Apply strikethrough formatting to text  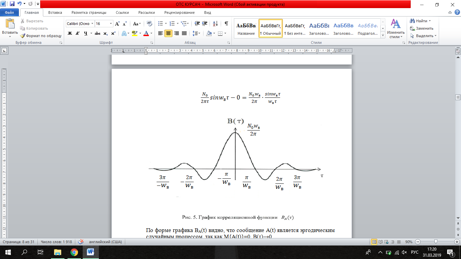(98, 33)
